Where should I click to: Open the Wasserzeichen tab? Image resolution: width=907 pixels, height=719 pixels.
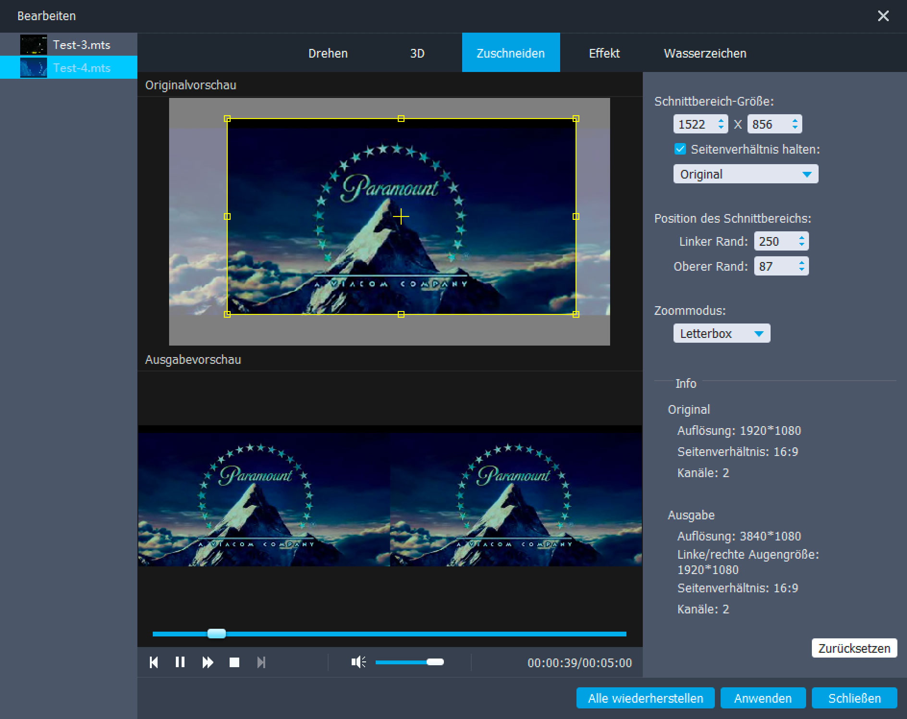(x=705, y=53)
